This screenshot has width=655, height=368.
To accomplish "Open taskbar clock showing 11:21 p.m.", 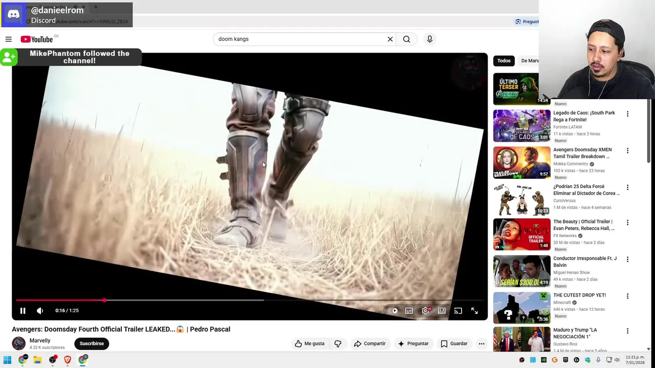I will [x=635, y=360].
